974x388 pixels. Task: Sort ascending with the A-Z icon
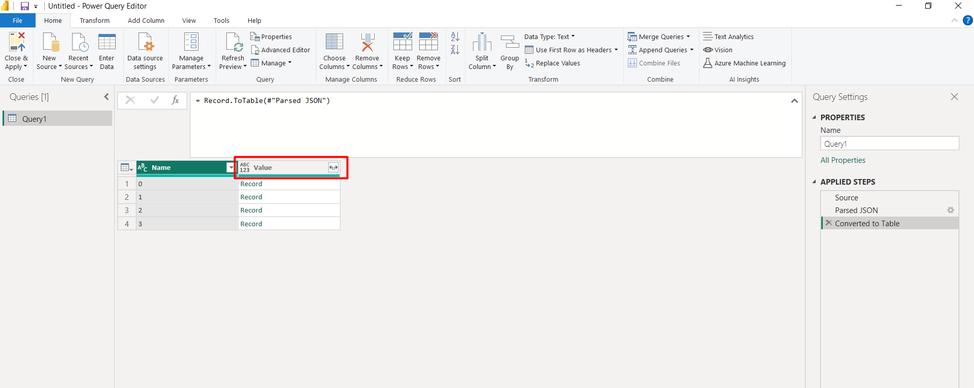click(455, 37)
